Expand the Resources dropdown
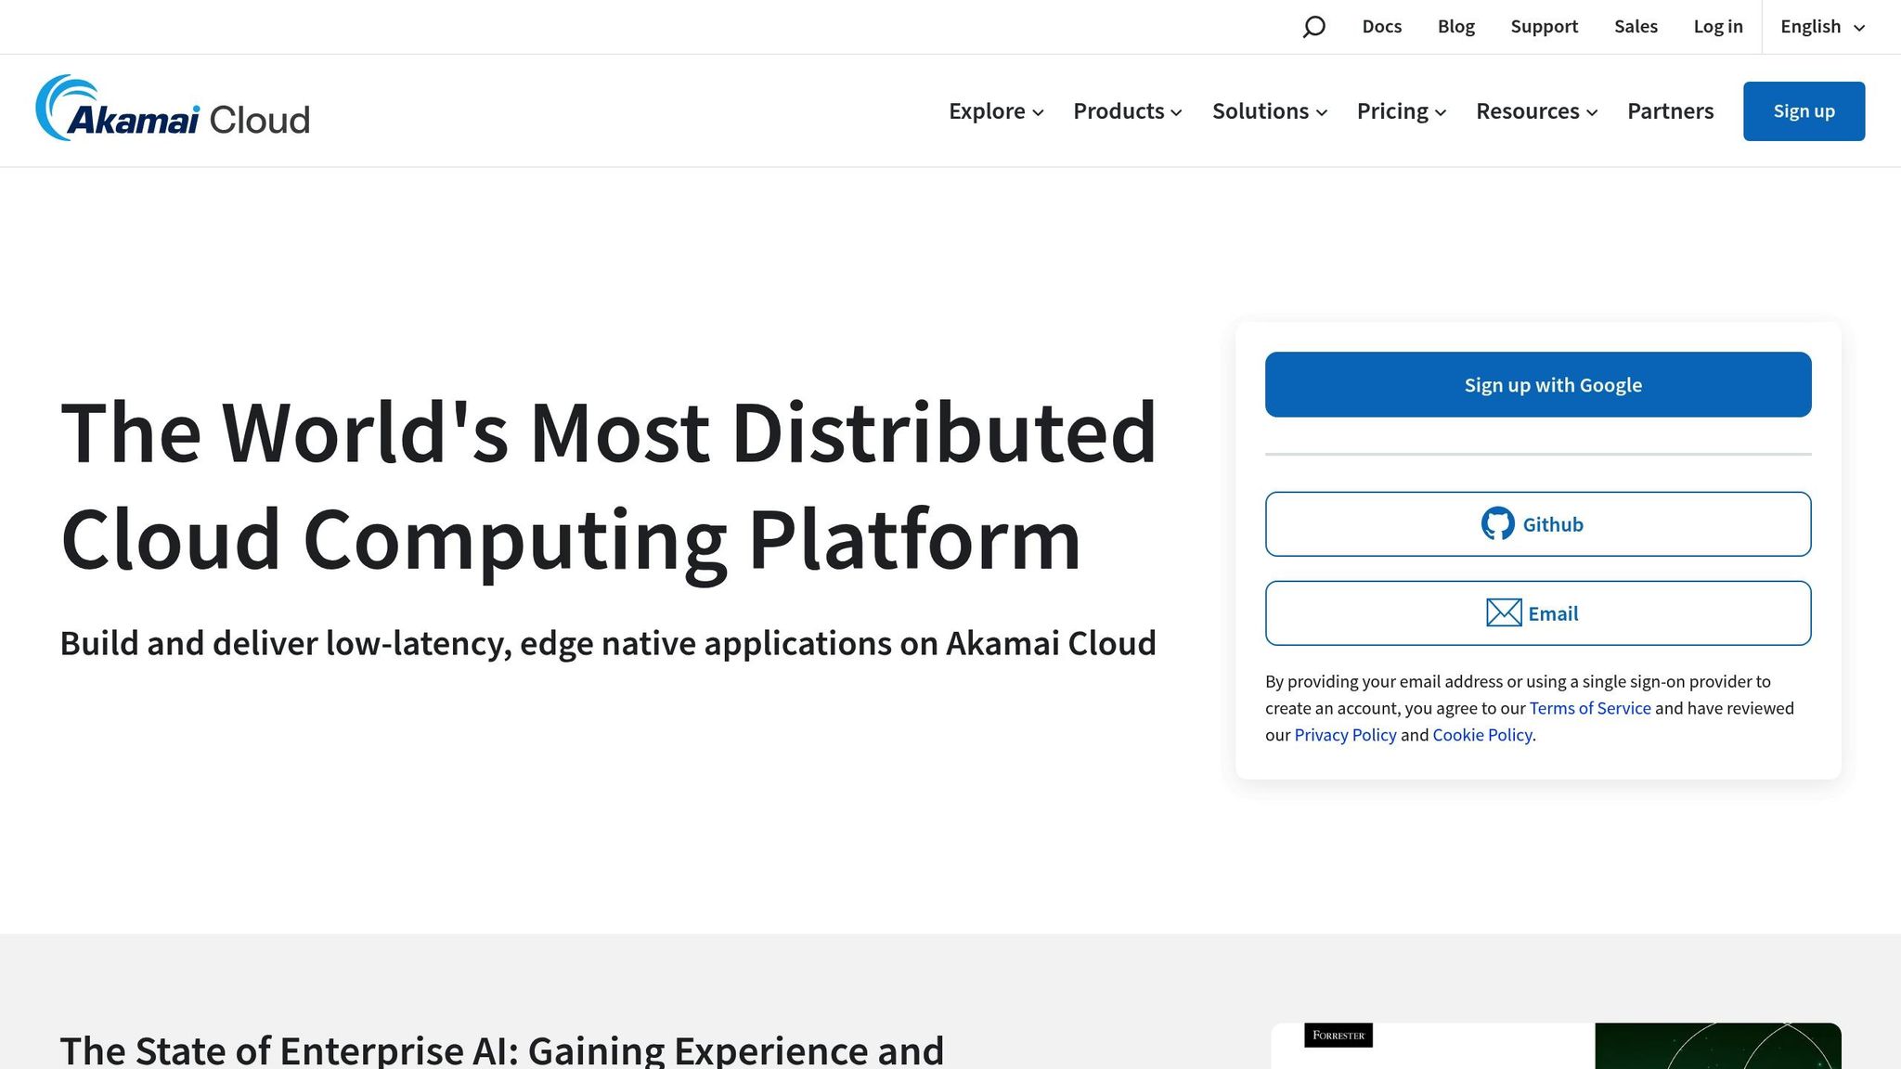The image size is (1901, 1069). [1535, 110]
